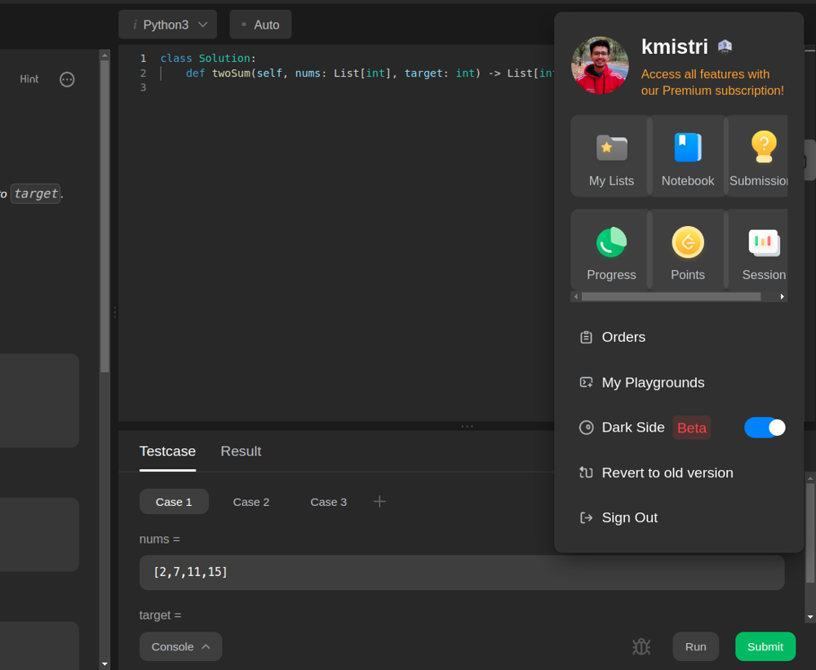
Task: Open My Playgrounds menu item
Action: [x=652, y=383]
